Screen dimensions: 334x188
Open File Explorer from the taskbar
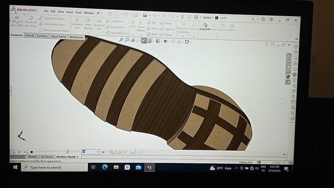coord(116,167)
